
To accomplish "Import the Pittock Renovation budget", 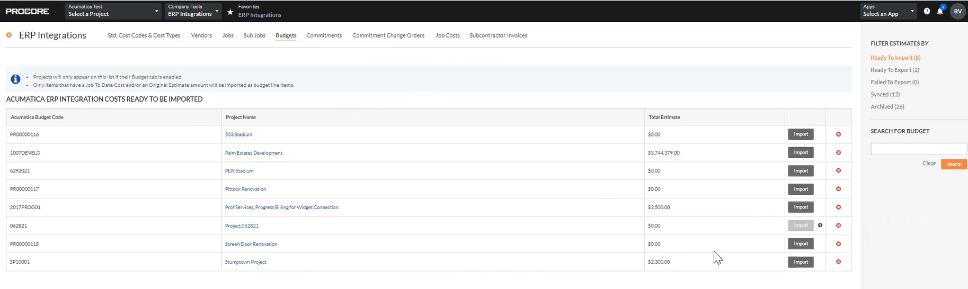I will tap(801, 189).
